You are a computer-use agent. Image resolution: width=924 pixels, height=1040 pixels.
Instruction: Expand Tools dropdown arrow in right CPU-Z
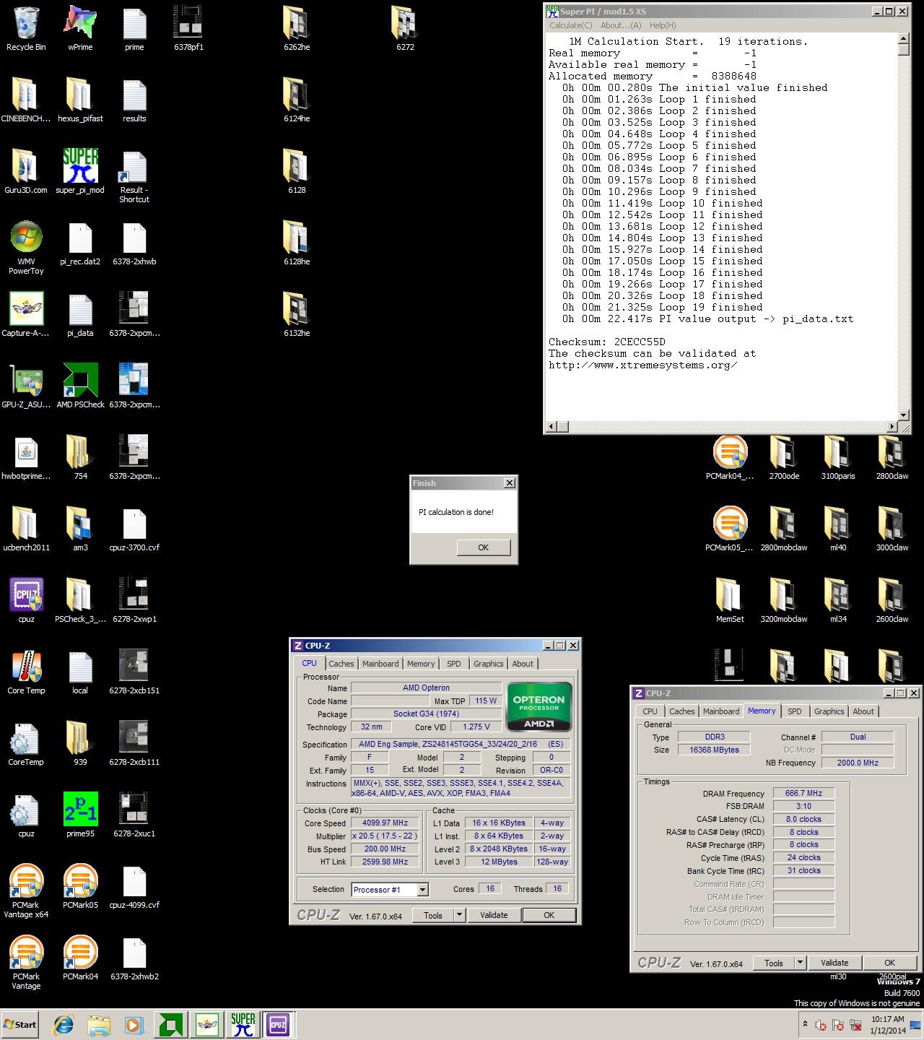(x=800, y=963)
